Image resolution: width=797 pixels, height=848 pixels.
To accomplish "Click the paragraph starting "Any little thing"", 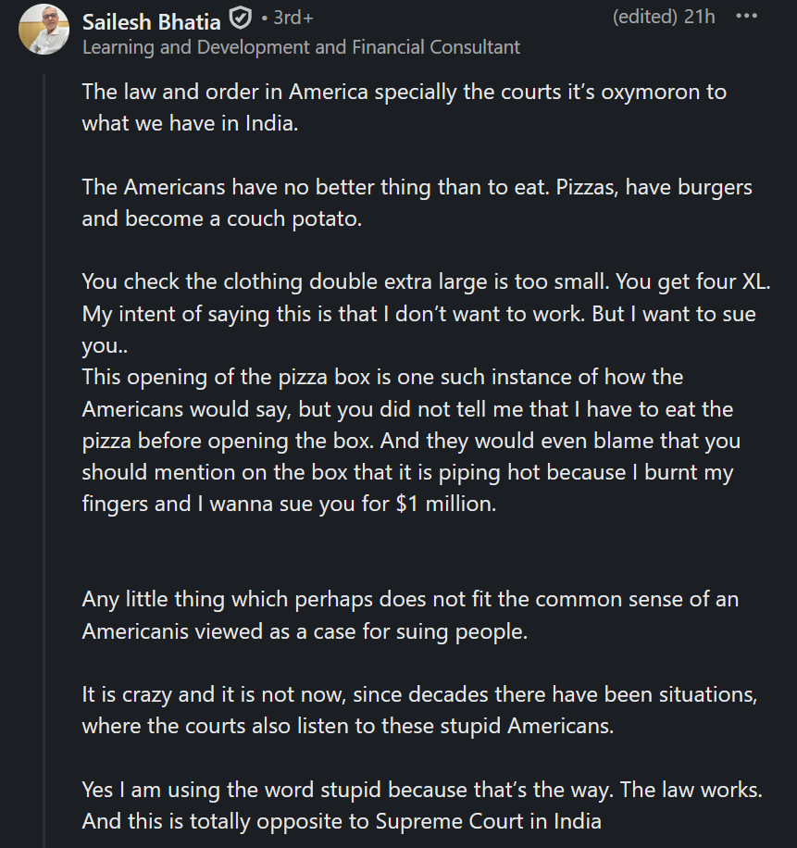I will click(410, 615).
